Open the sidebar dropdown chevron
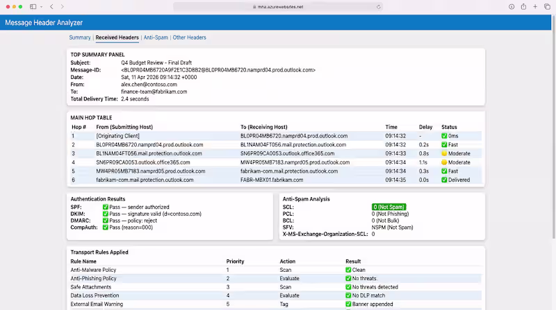 [x=41, y=6]
